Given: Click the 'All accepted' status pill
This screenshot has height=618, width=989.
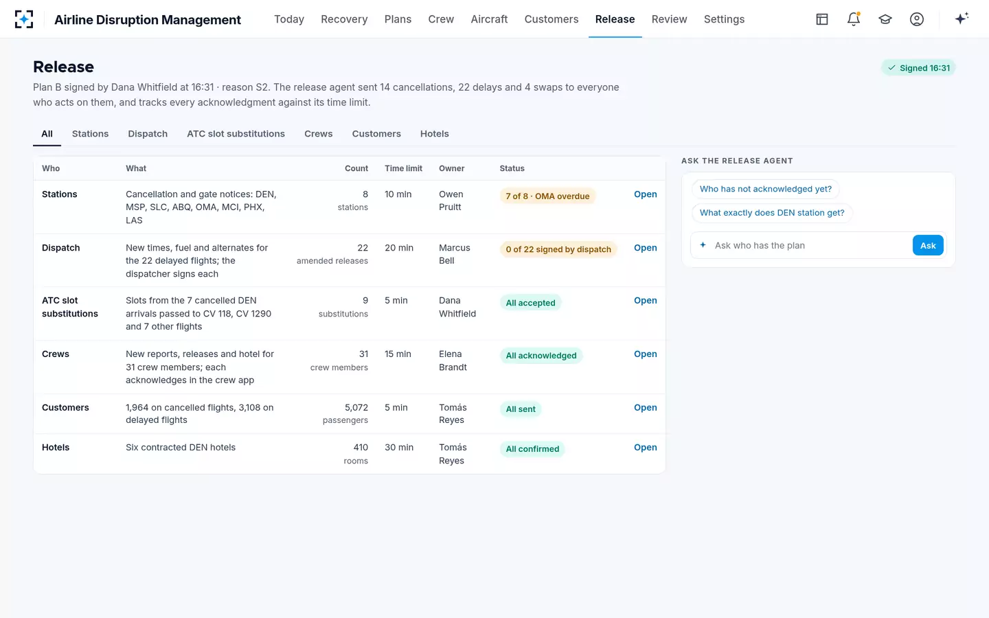Looking at the screenshot, I should click(x=530, y=303).
